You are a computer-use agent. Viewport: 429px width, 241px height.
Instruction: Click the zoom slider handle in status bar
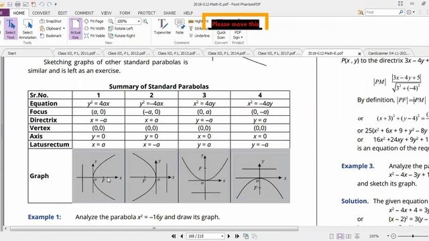pos(413,236)
